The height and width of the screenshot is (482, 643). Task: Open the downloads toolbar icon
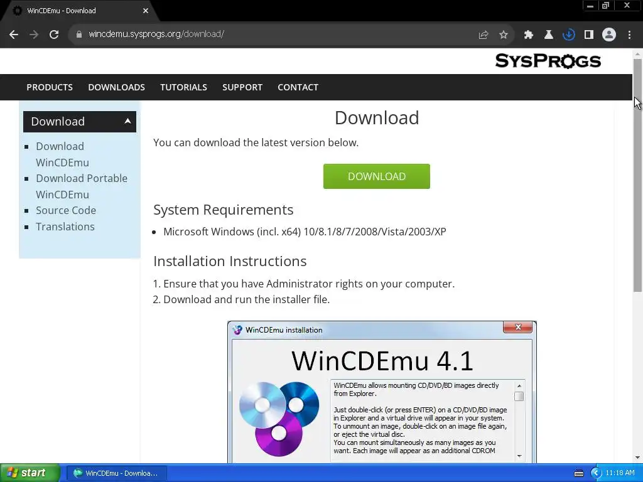pyautogui.click(x=568, y=35)
